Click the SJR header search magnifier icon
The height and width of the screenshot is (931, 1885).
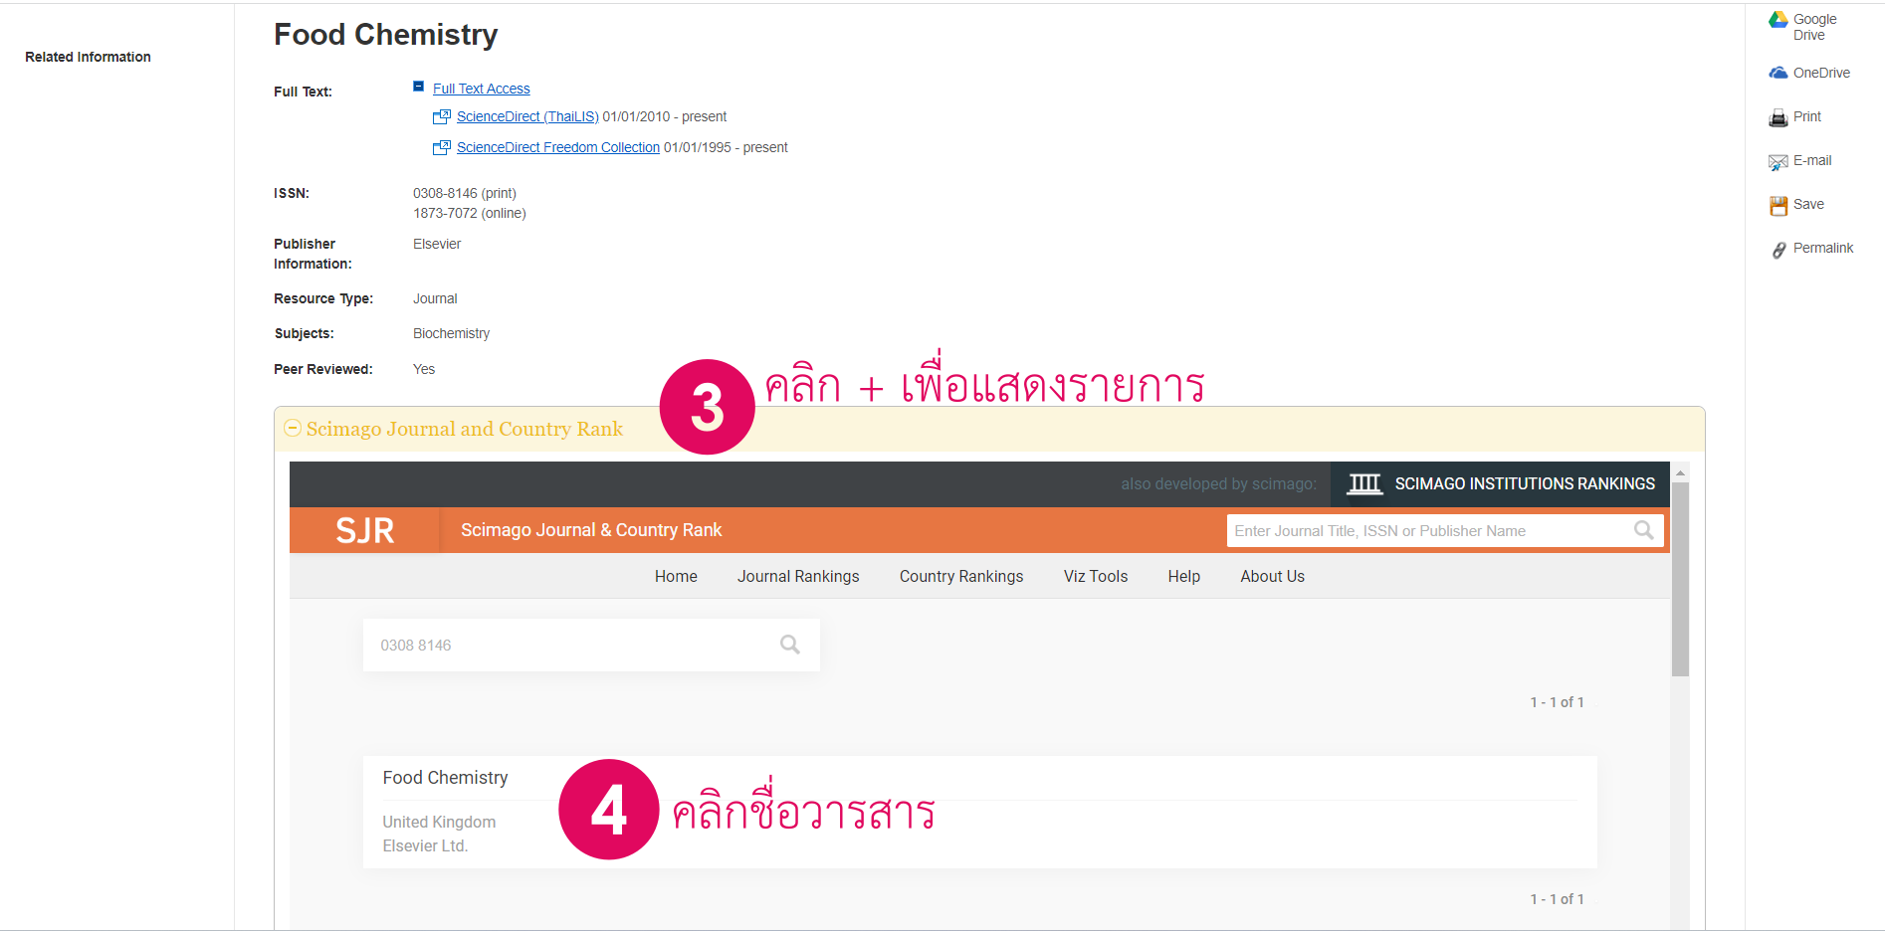(x=1643, y=531)
